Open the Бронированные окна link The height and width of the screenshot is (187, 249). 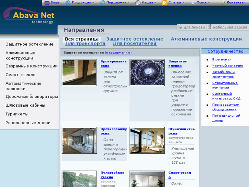pos(114,63)
